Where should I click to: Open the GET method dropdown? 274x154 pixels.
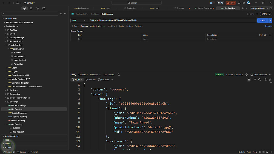click(78, 21)
